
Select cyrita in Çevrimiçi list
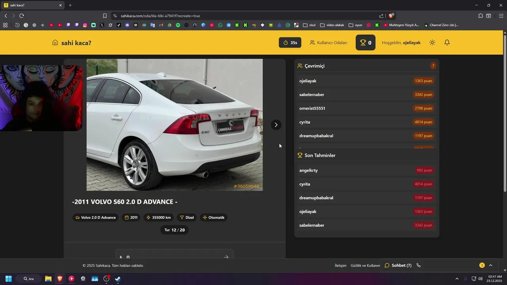pyautogui.click(x=366, y=122)
